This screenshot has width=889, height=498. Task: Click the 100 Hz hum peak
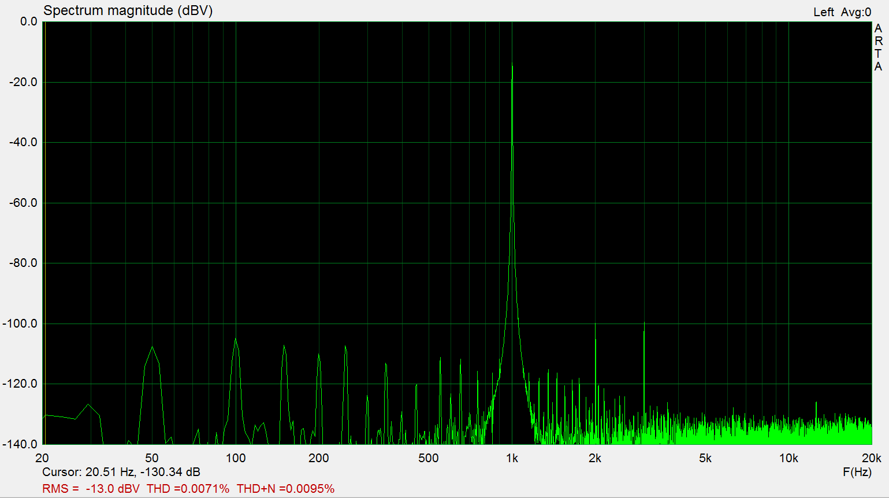pyautogui.click(x=235, y=339)
